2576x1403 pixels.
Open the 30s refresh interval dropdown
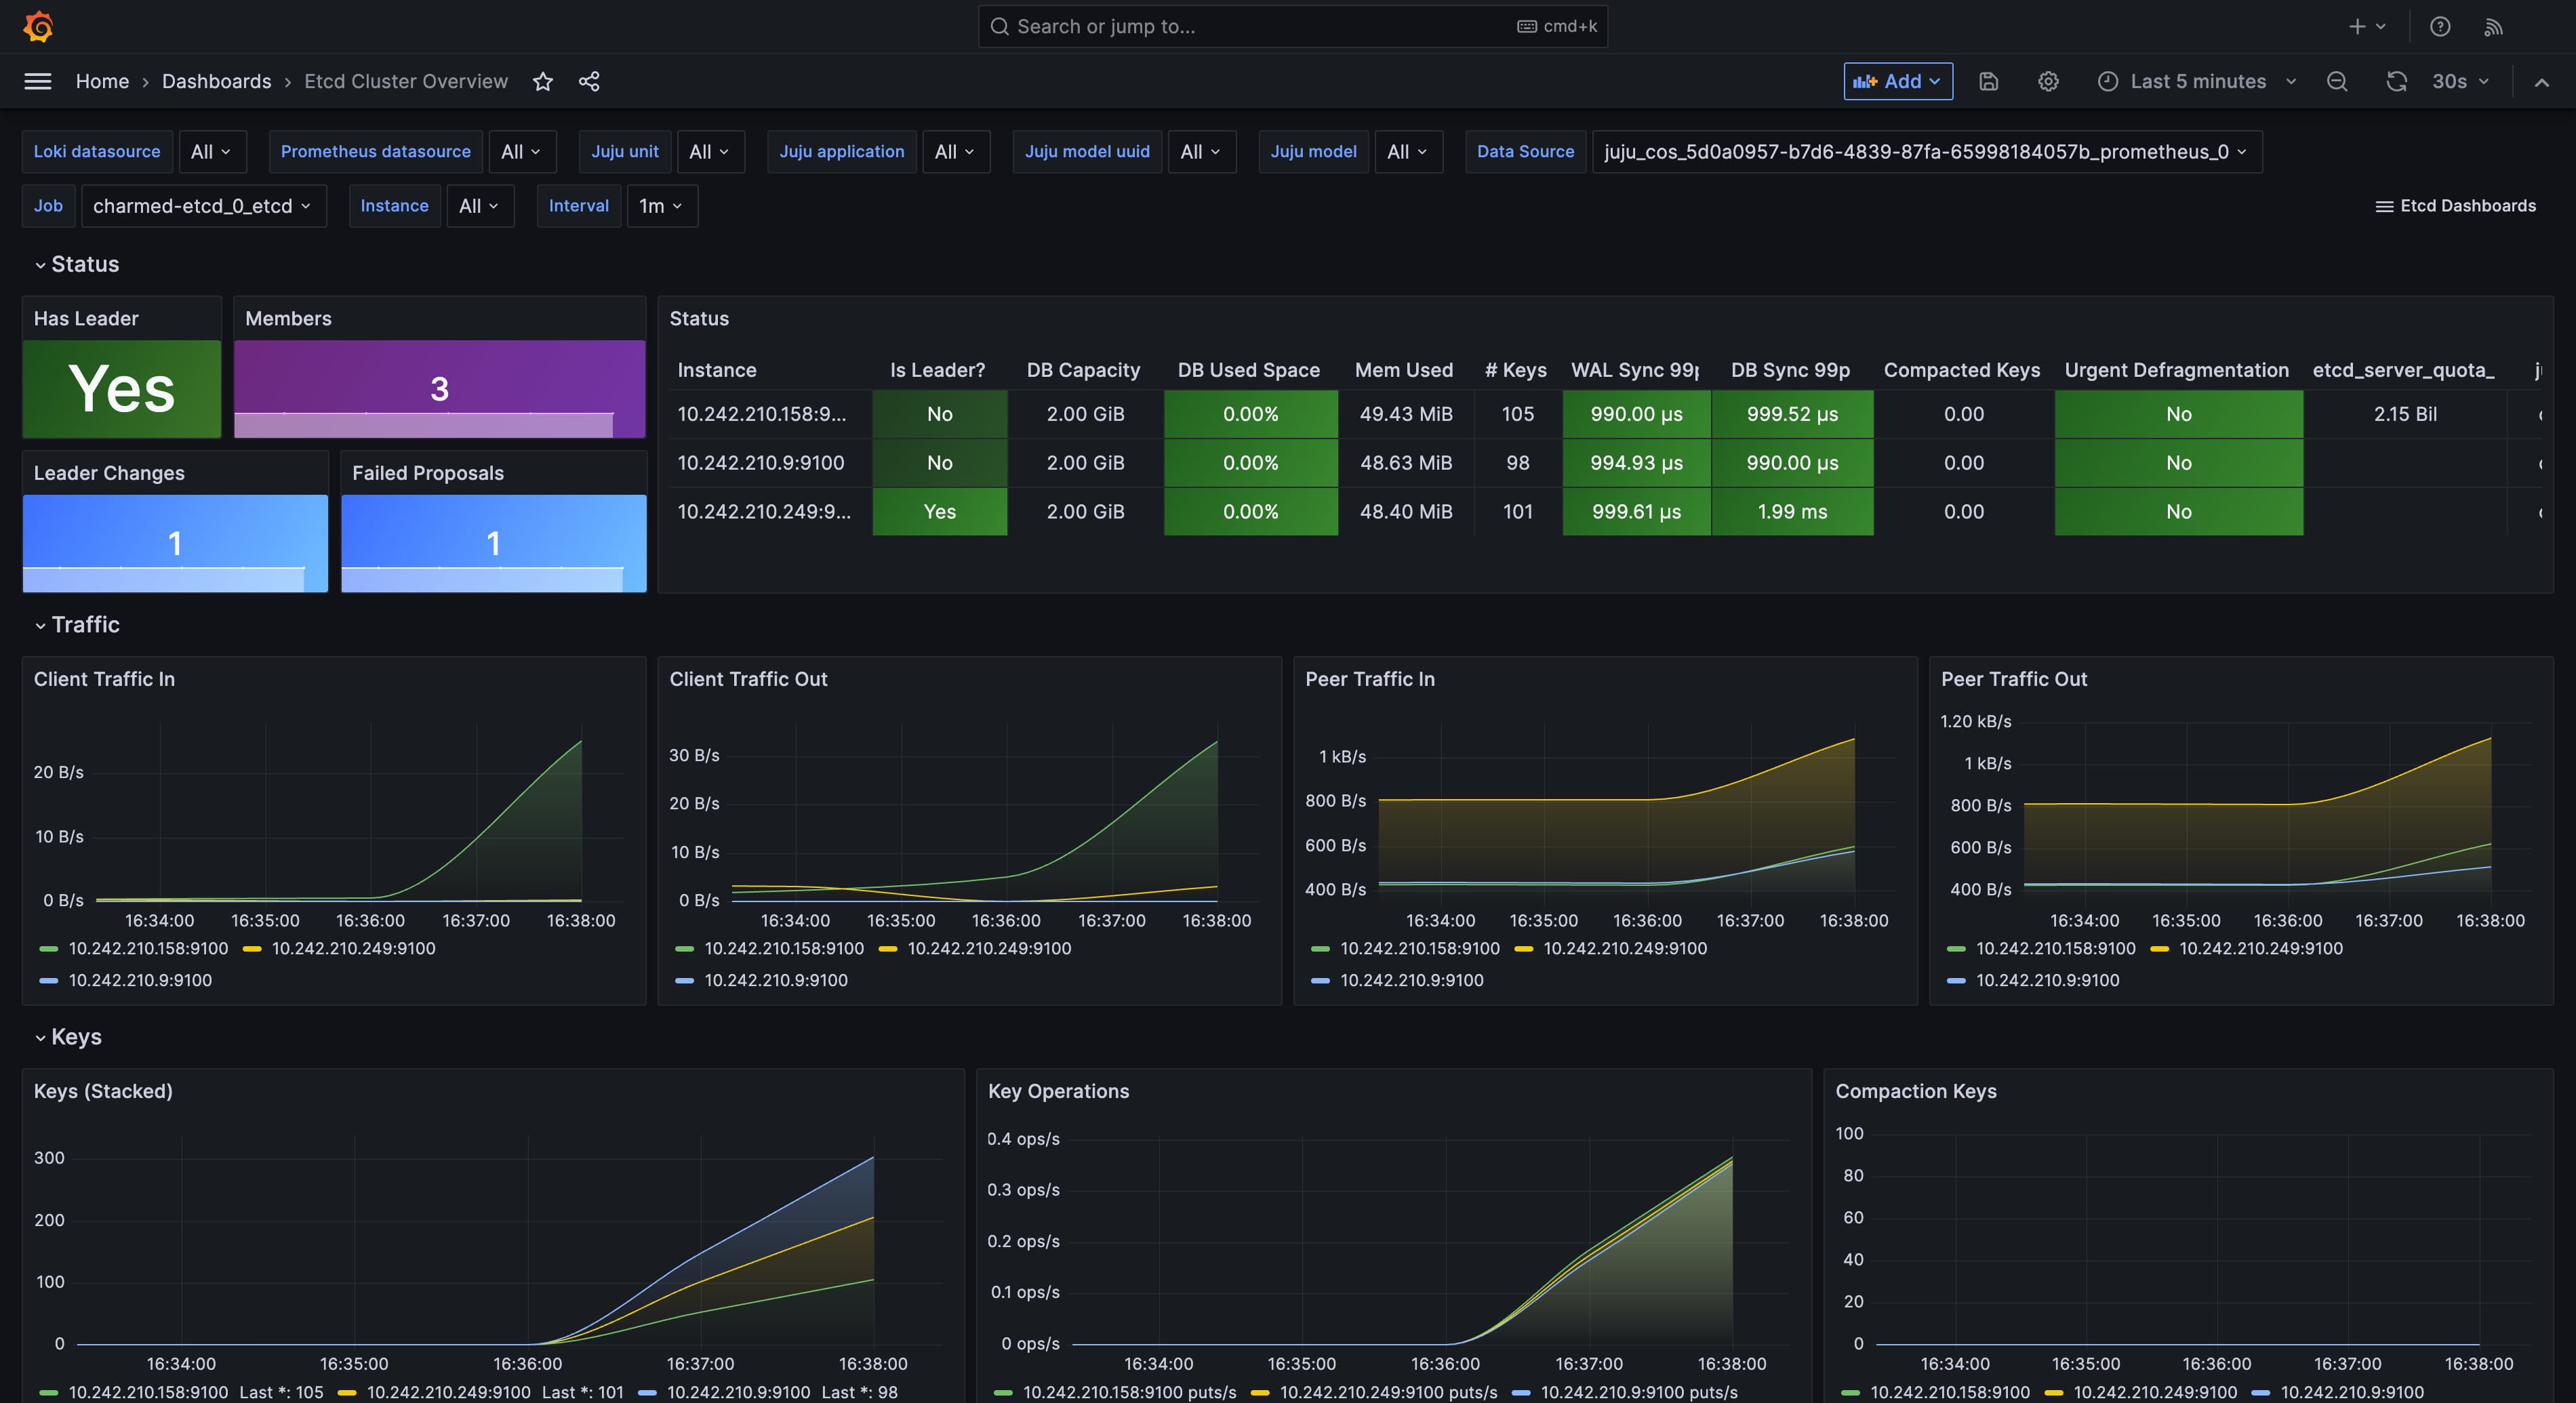click(x=2460, y=81)
